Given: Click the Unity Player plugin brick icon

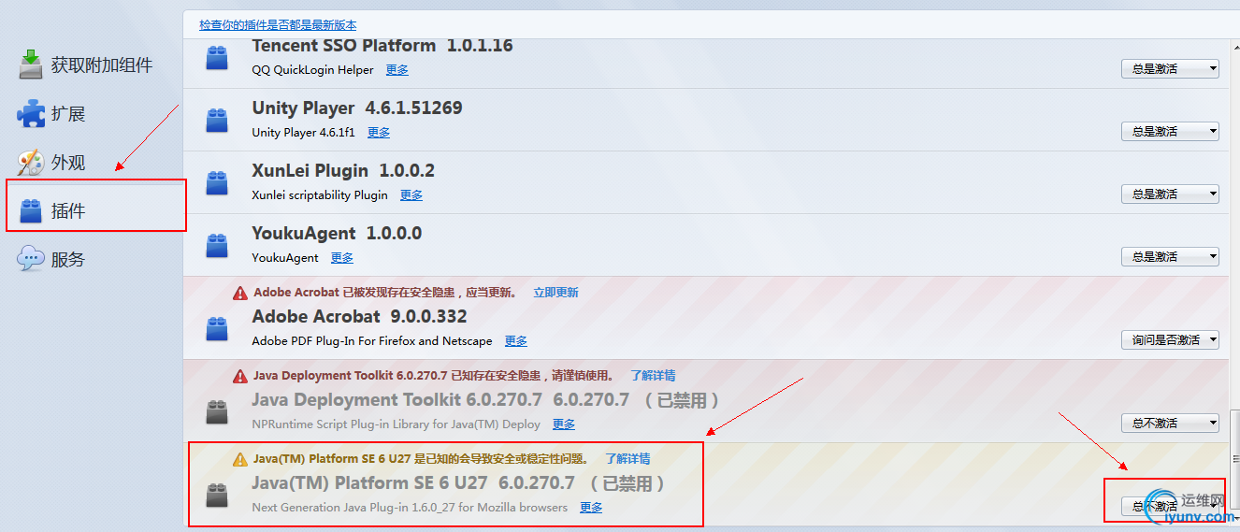Looking at the screenshot, I should click(x=217, y=120).
